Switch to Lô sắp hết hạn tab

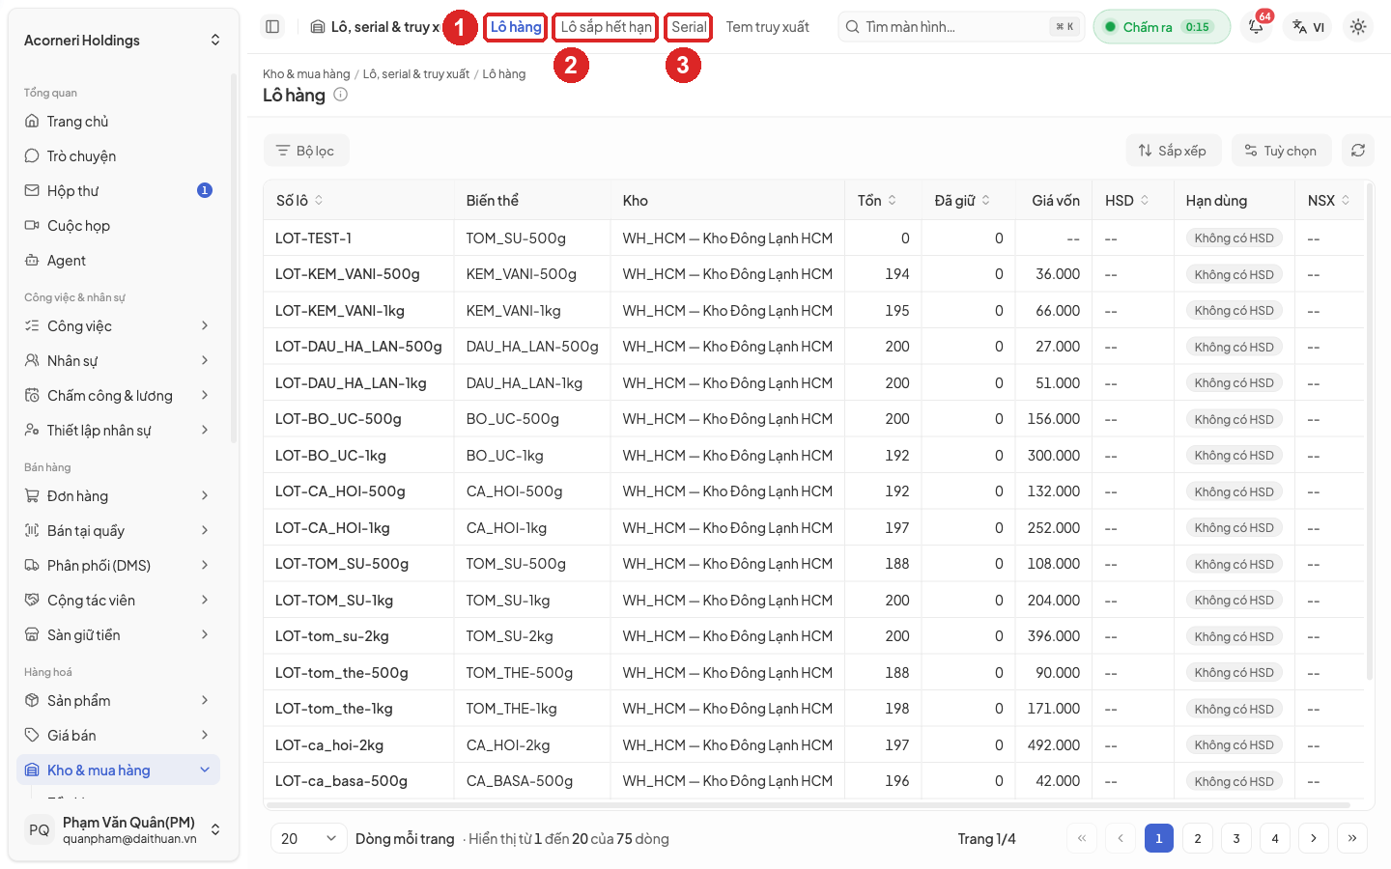point(607,27)
